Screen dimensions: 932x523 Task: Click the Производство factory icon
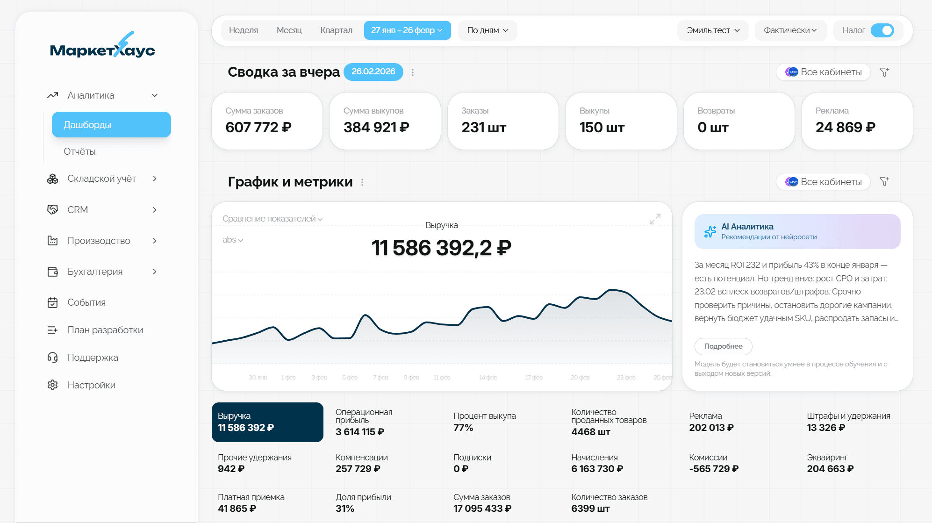tap(52, 241)
